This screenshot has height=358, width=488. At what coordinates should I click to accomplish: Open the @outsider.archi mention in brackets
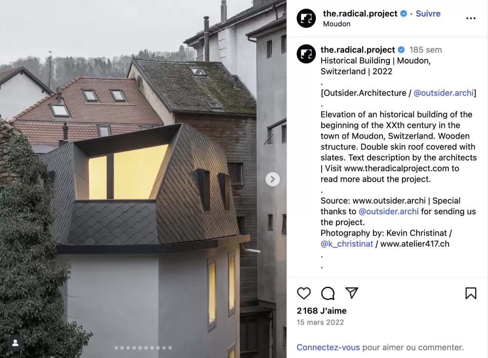tap(444, 93)
